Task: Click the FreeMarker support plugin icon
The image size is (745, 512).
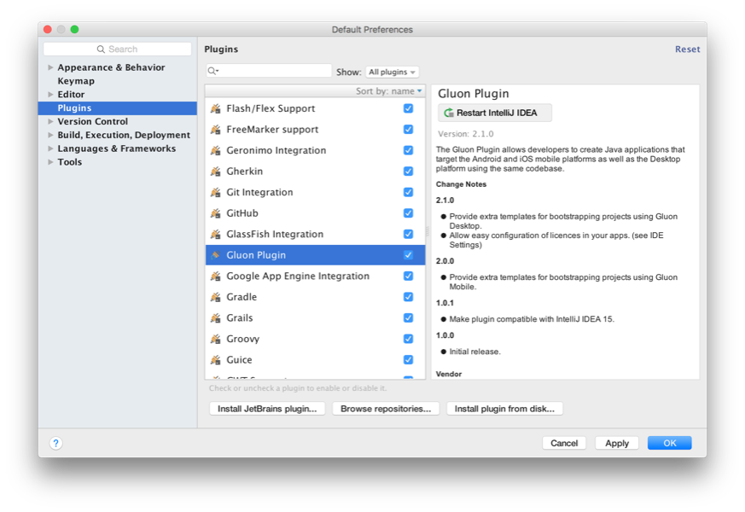Action: pyautogui.click(x=216, y=130)
